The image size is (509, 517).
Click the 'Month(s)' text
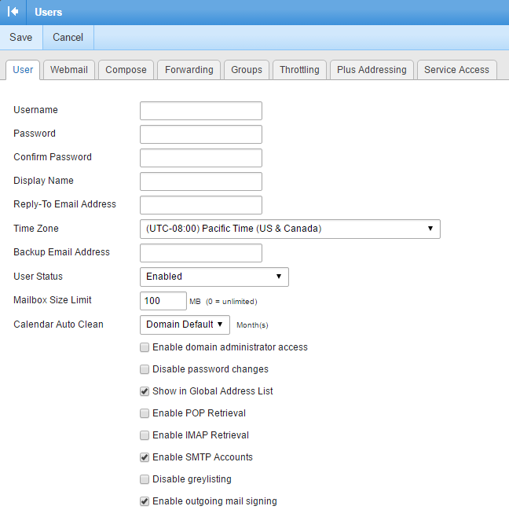pyautogui.click(x=252, y=325)
